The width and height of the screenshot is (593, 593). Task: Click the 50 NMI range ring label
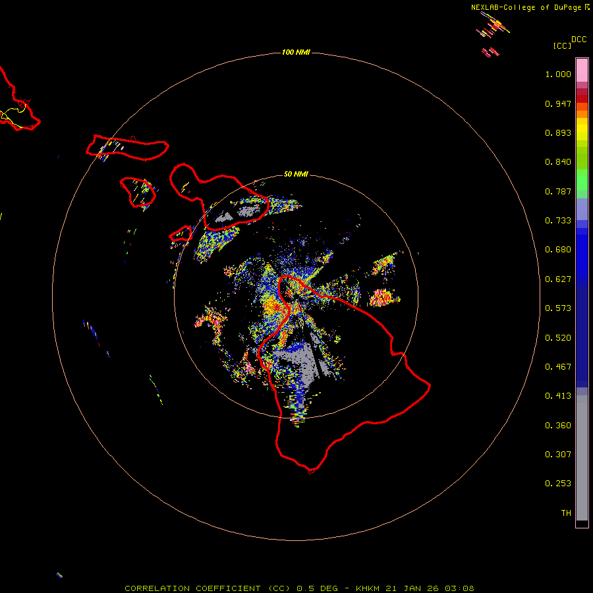[x=296, y=174]
